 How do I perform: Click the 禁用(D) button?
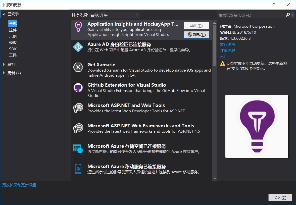tap(196, 26)
